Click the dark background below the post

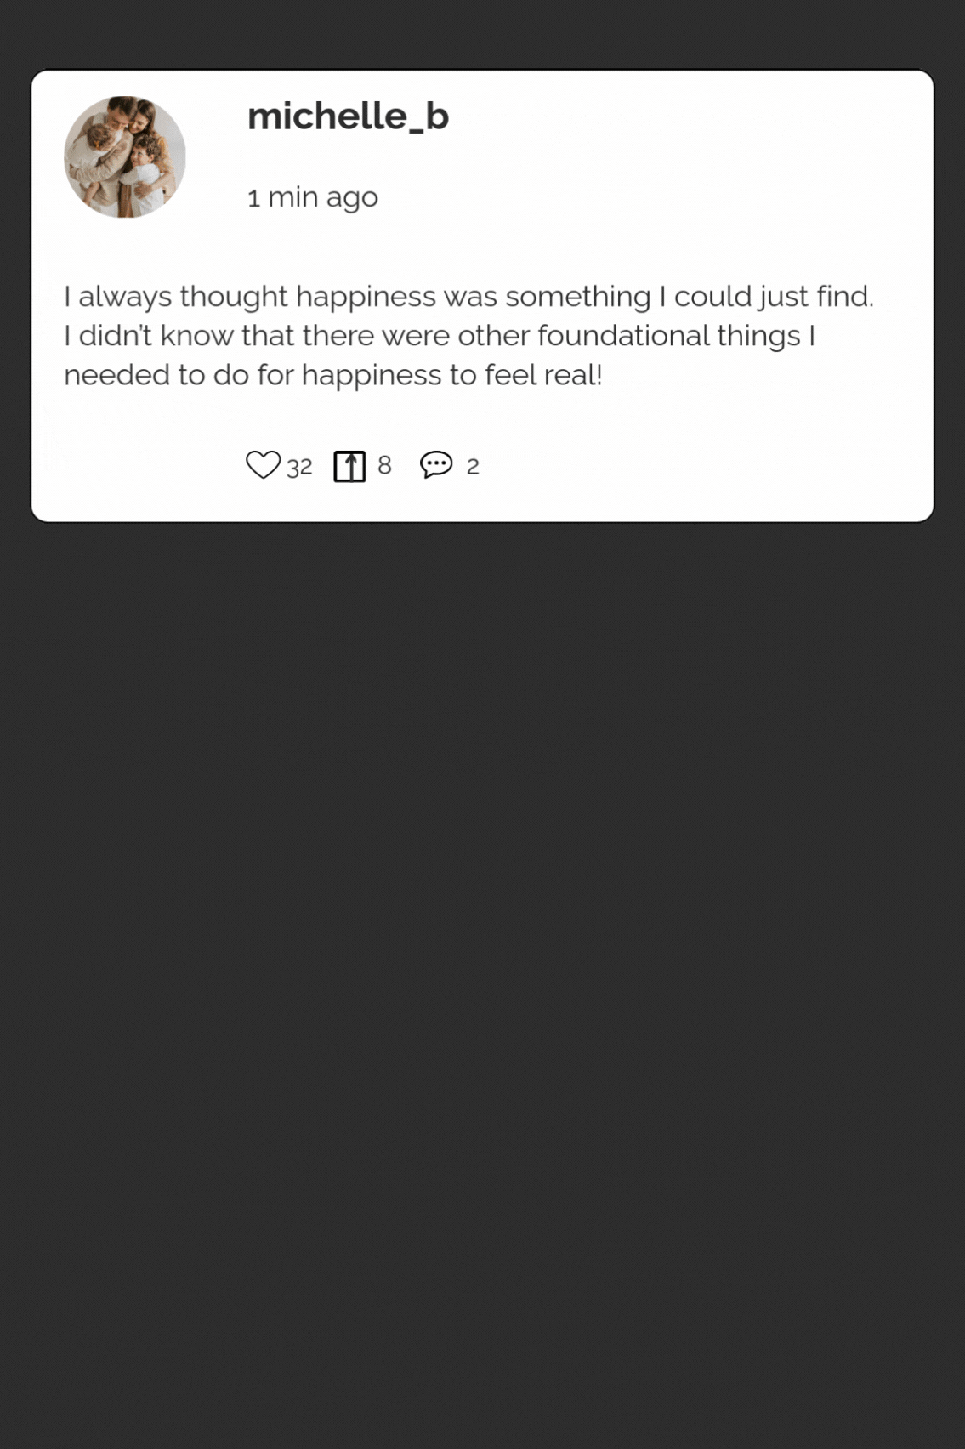point(482,935)
